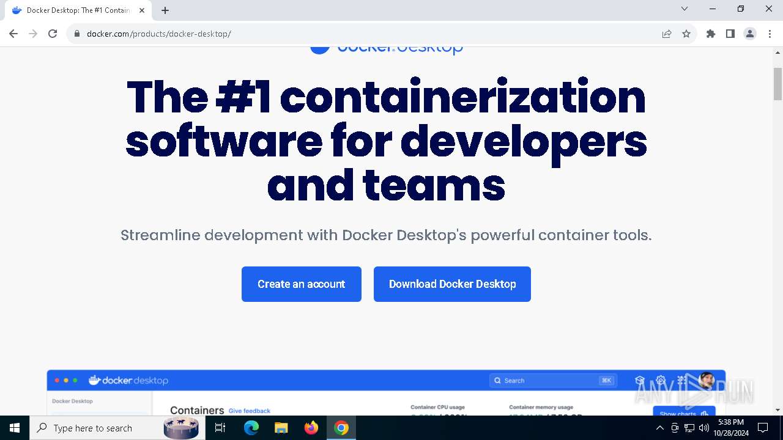Launch Microsoft Edge from taskbar
783x440 pixels.
(x=251, y=428)
